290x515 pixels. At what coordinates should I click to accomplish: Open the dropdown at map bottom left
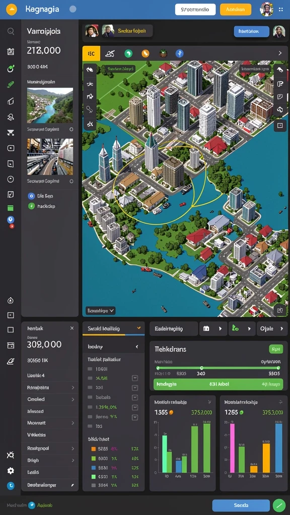tap(101, 310)
